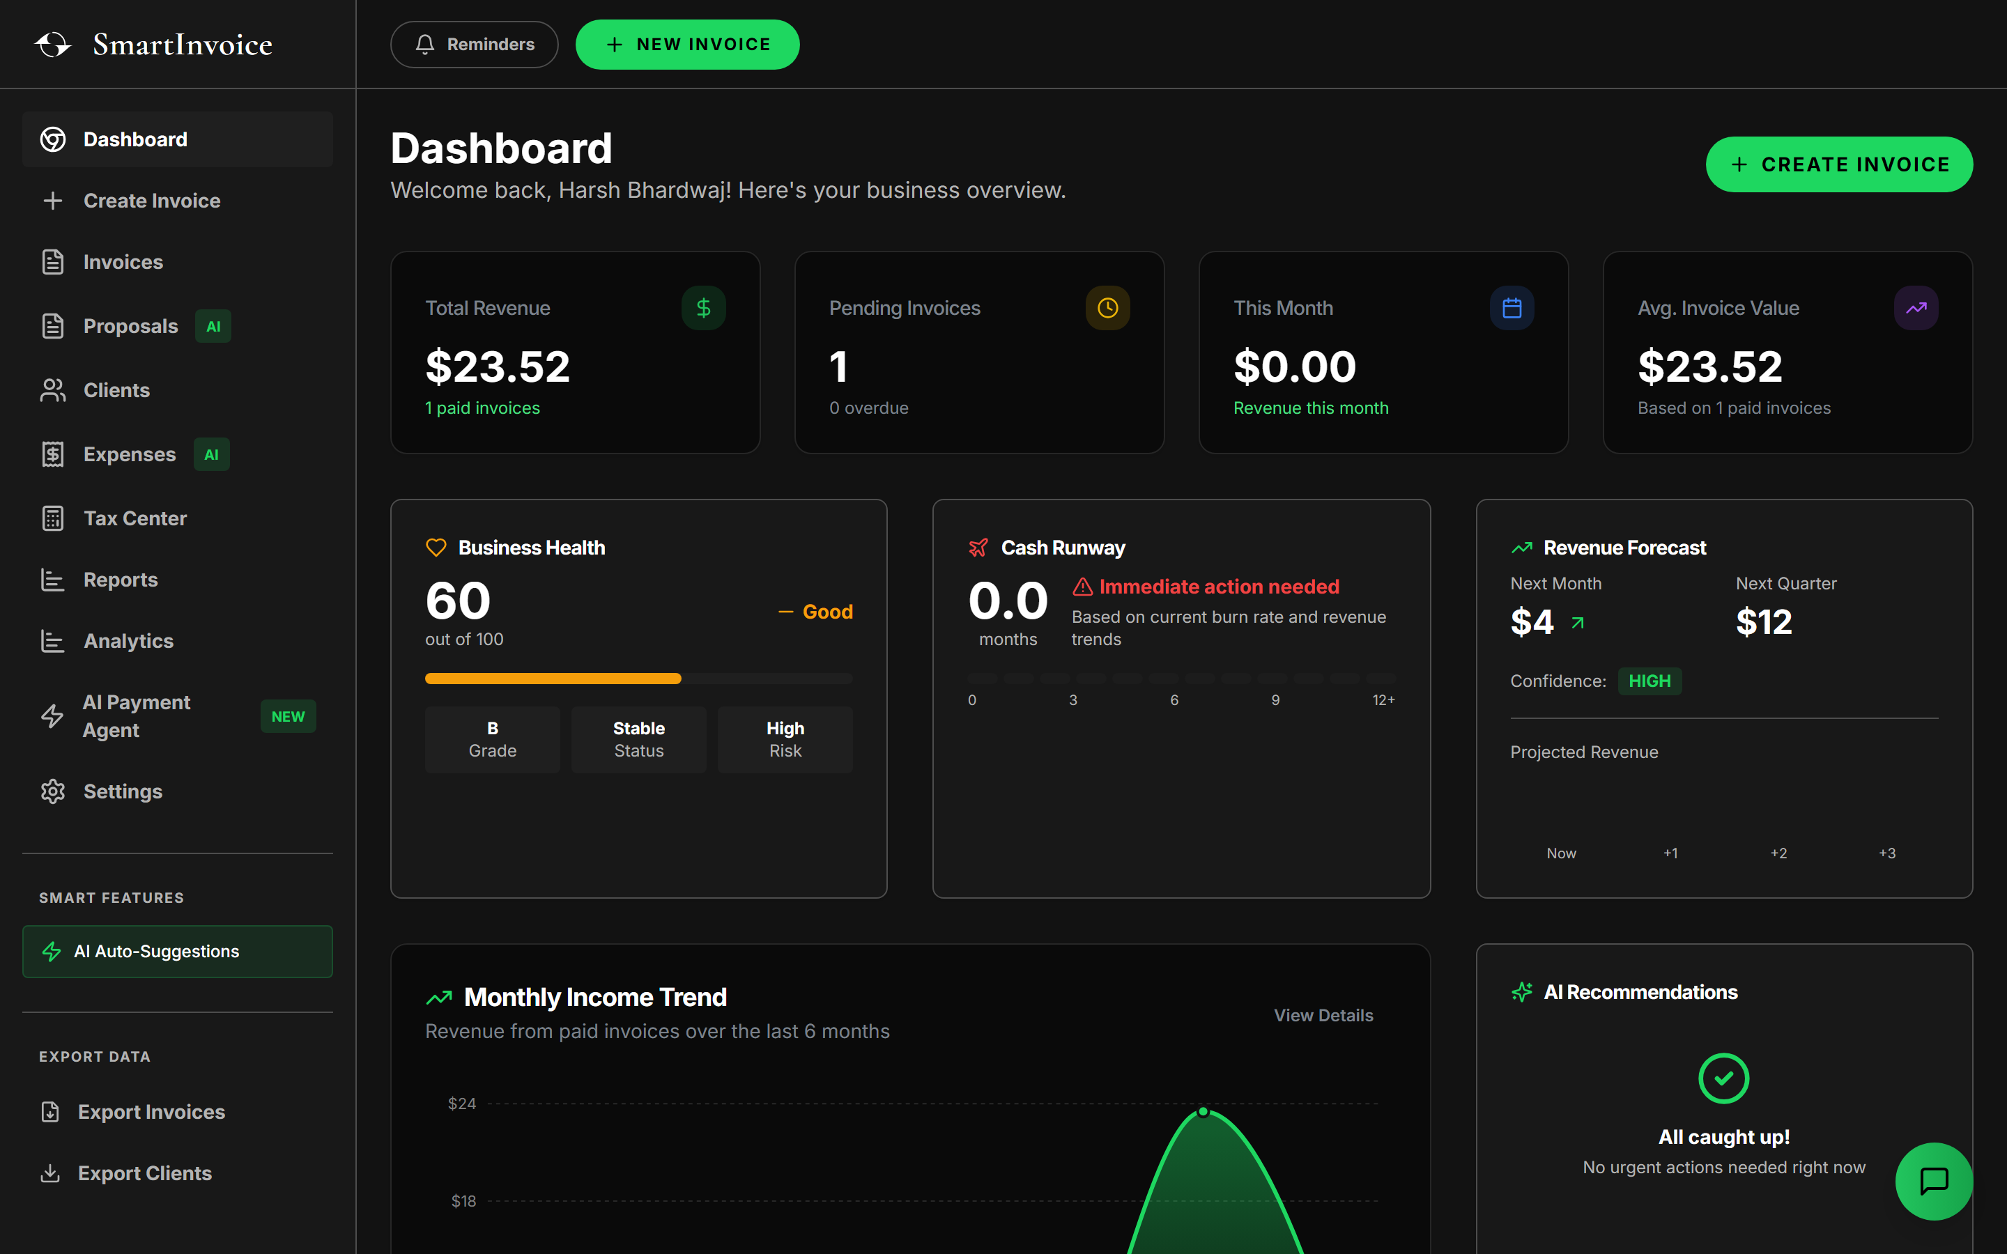Click the AI Auto-Suggestions button

(178, 951)
